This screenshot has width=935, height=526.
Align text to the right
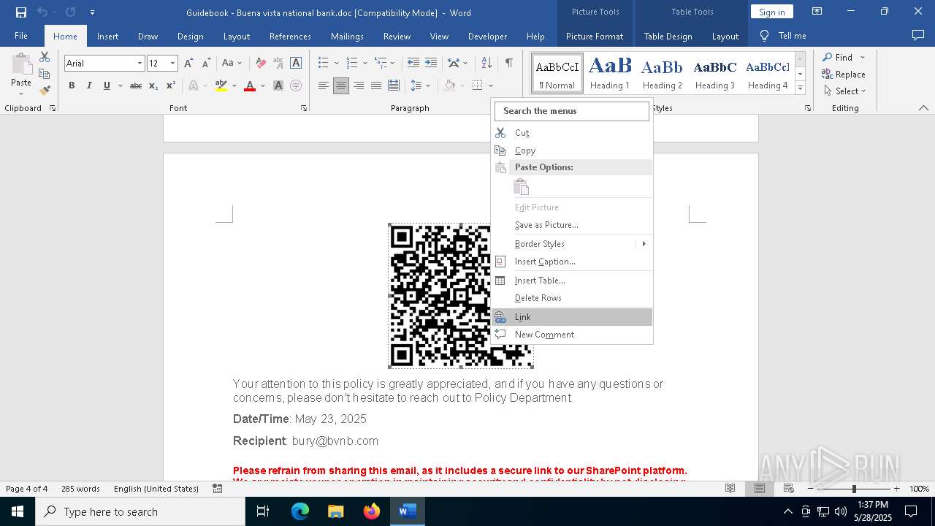pos(359,85)
